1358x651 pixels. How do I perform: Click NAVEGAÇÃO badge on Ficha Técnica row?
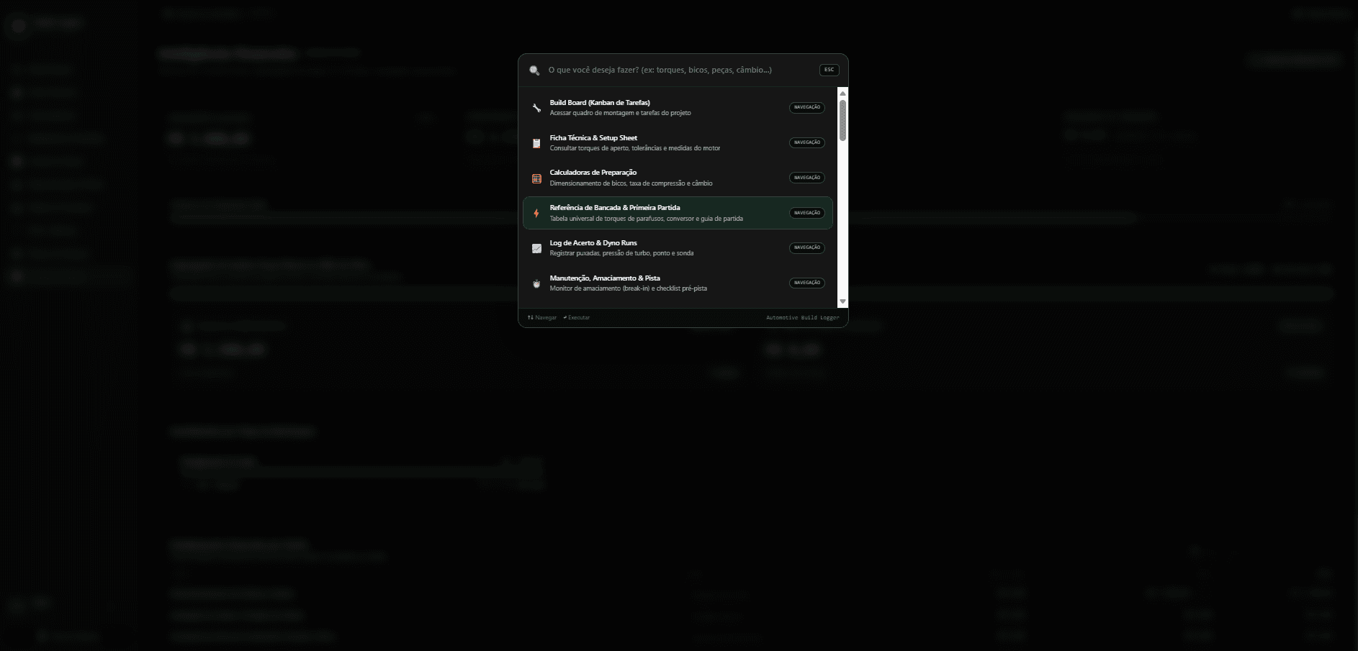pos(806,142)
